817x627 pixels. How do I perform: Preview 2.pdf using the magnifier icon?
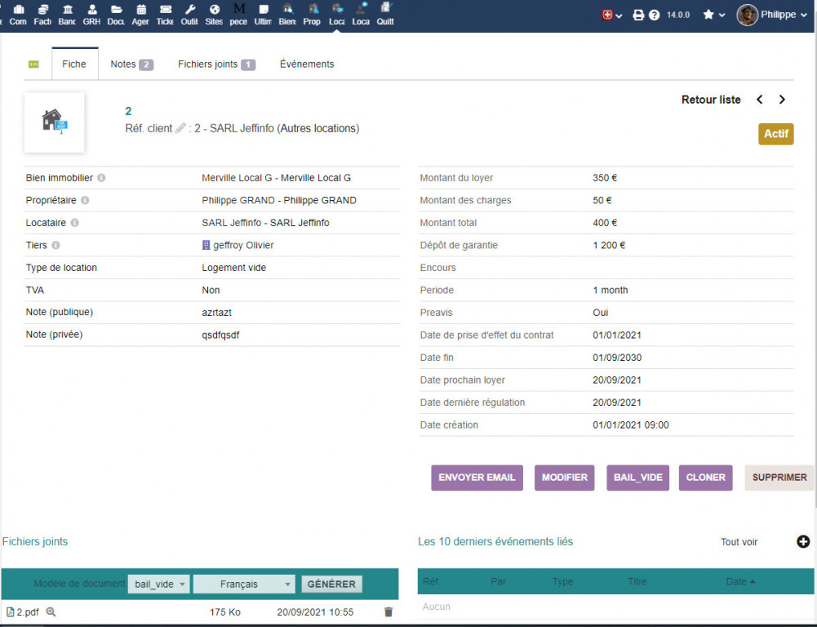coord(51,611)
